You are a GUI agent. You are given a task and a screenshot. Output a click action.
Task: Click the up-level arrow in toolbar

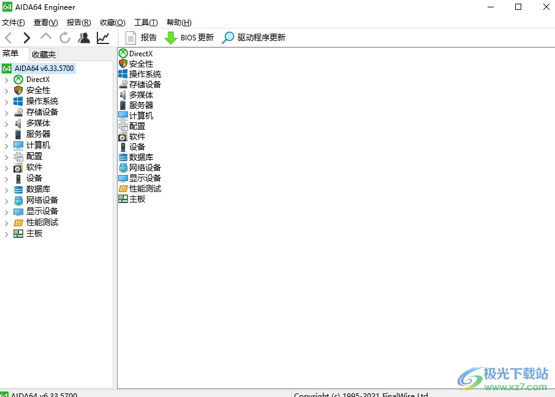tap(46, 37)
